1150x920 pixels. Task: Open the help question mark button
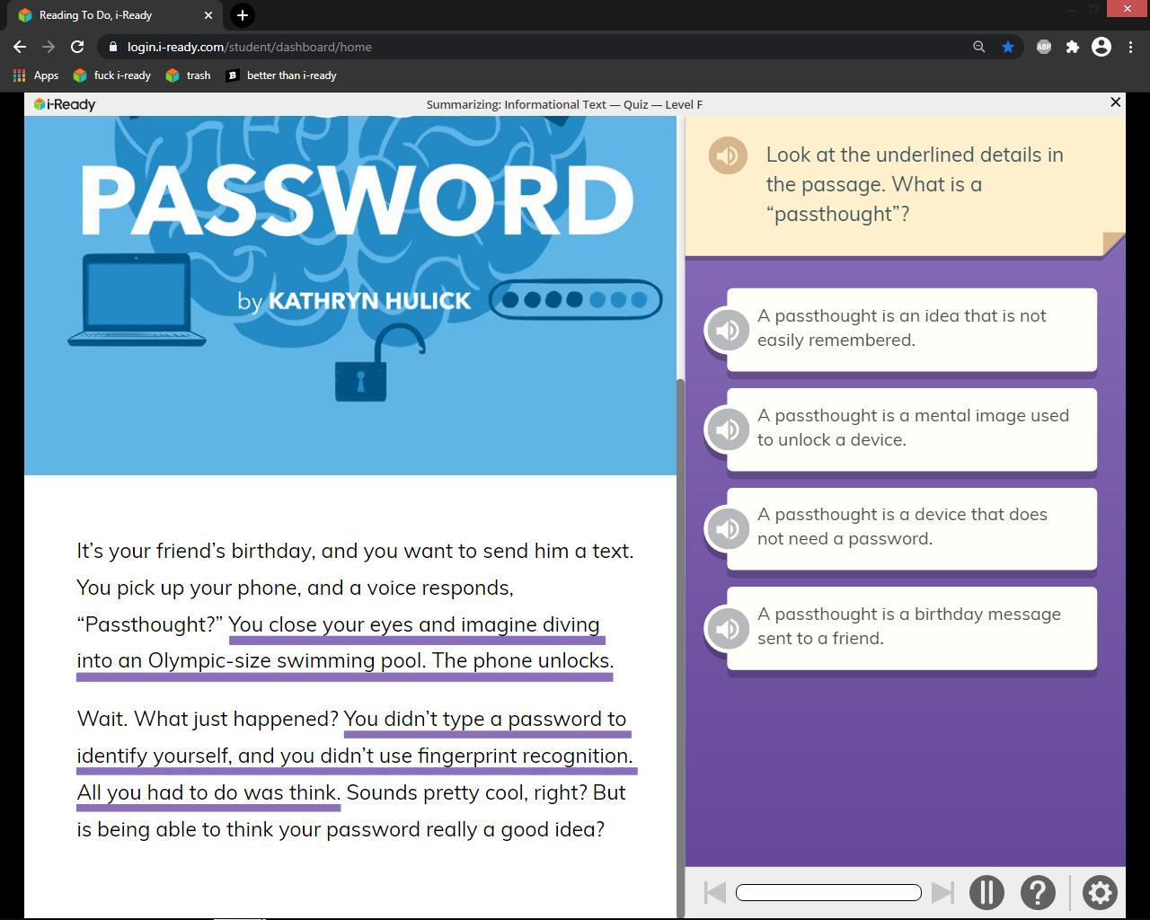[1038, 892]
